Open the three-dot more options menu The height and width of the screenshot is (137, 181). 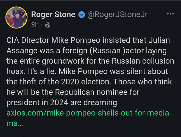(171, 14)
